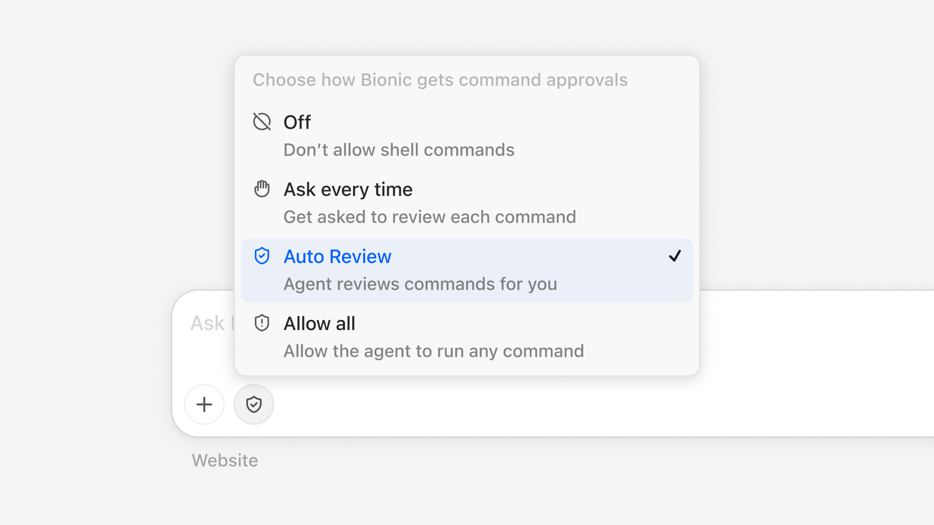Image resolution: width=934 pixels, height=525 pixels.
Task: Select Auto Review mode
Action: pos(467,270)
